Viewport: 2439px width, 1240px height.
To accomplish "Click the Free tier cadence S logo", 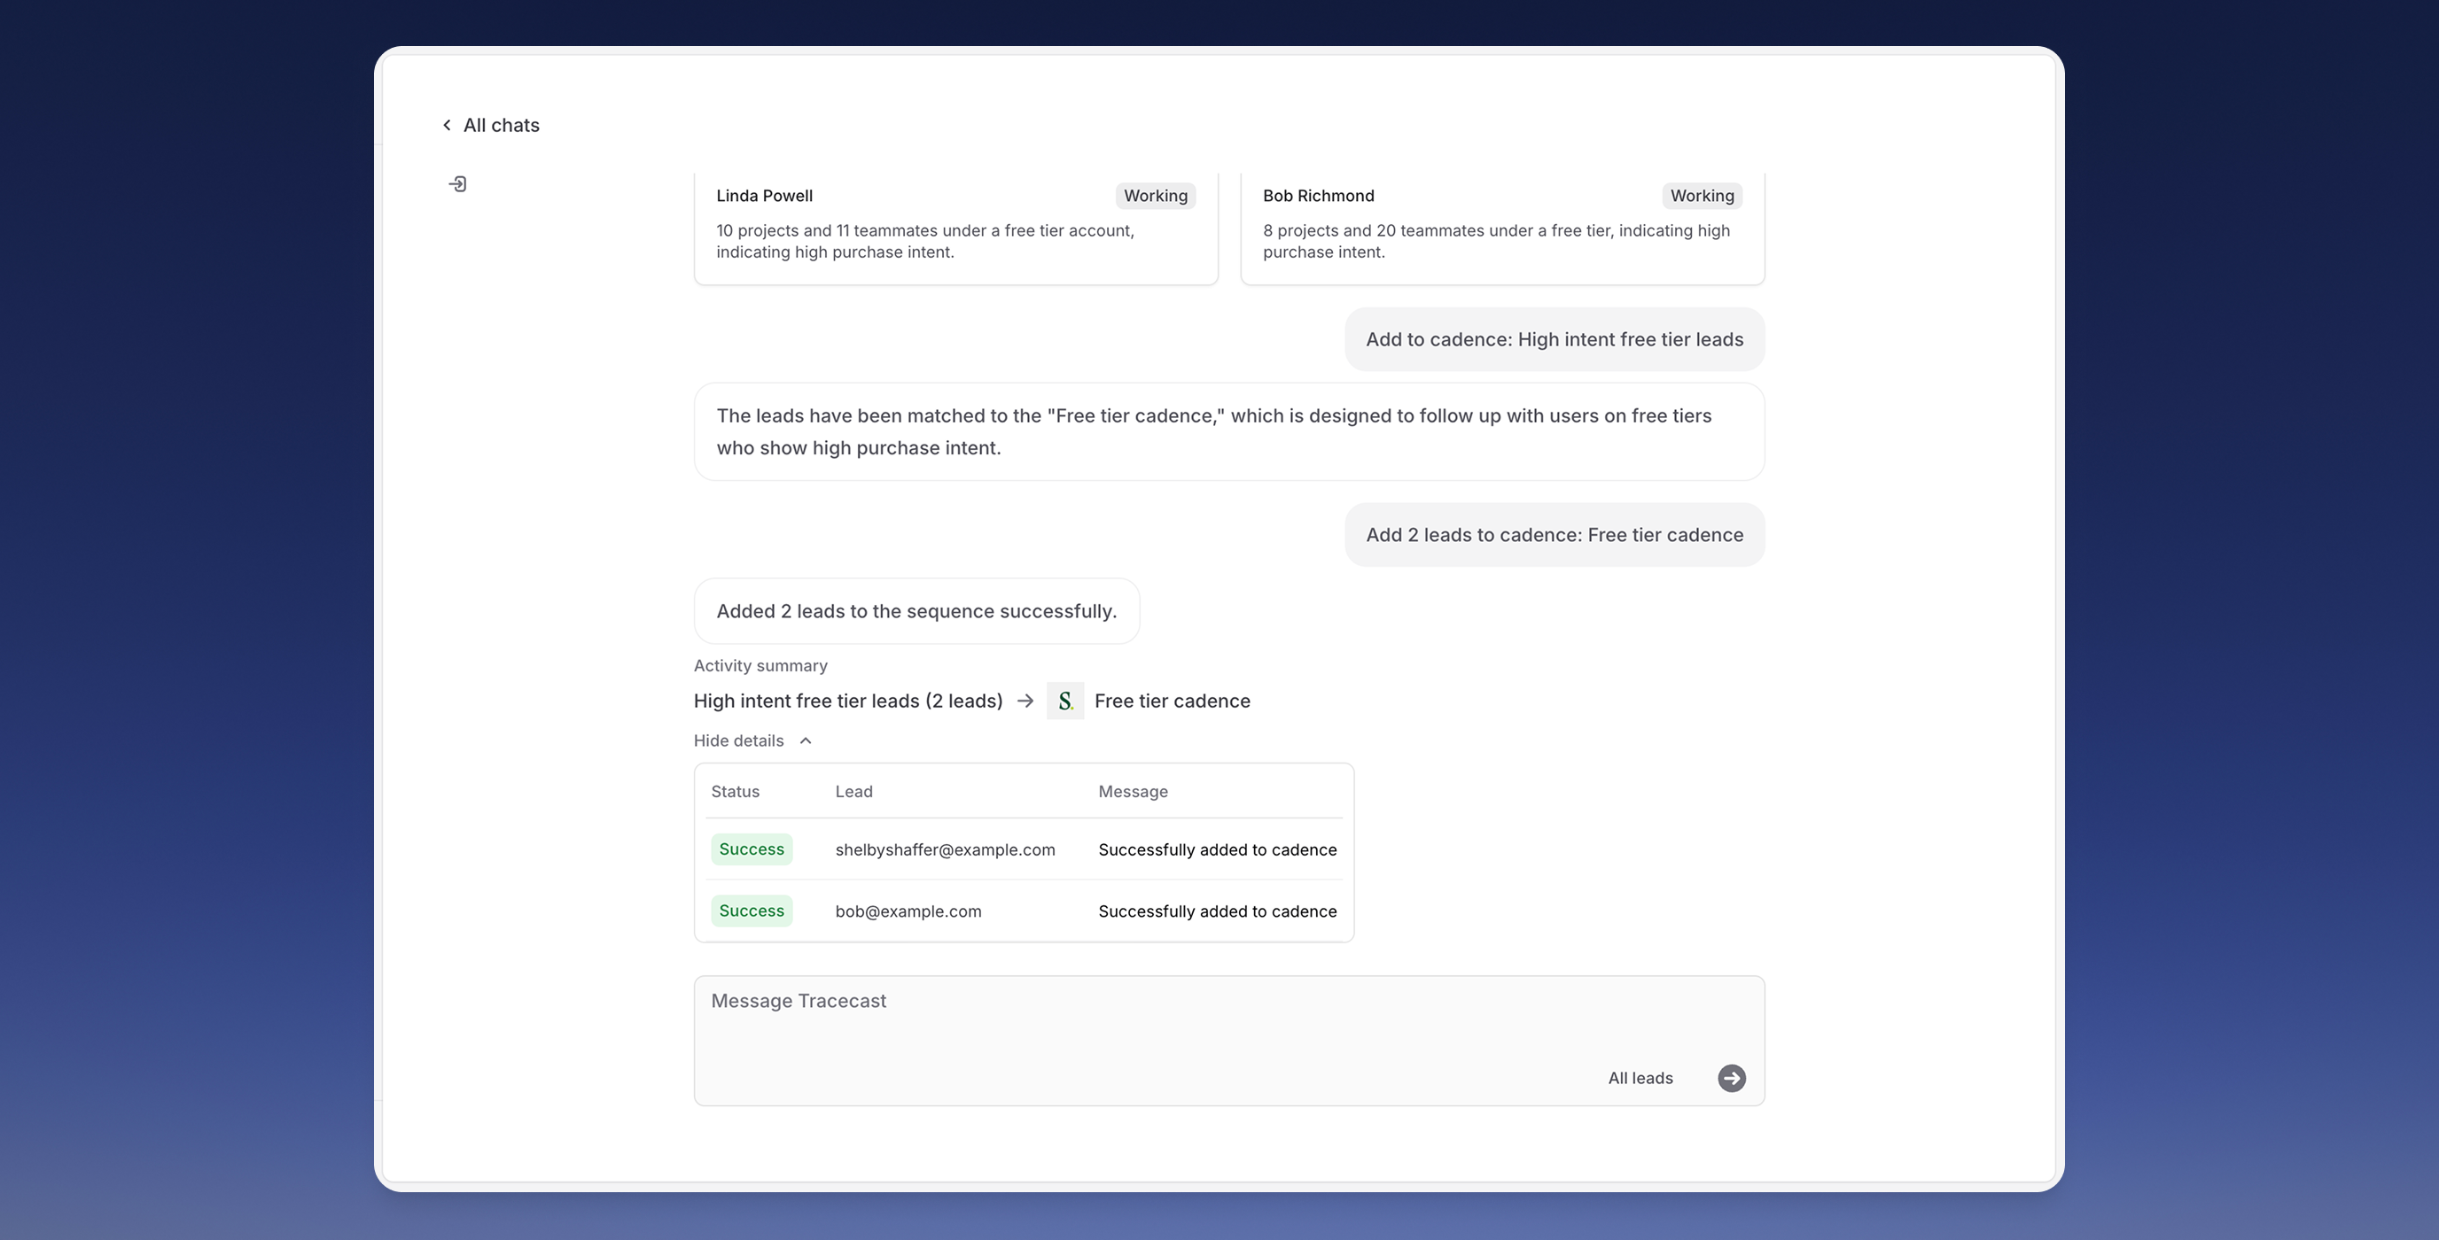I will pyautogui.click(x=1064, y=701).
